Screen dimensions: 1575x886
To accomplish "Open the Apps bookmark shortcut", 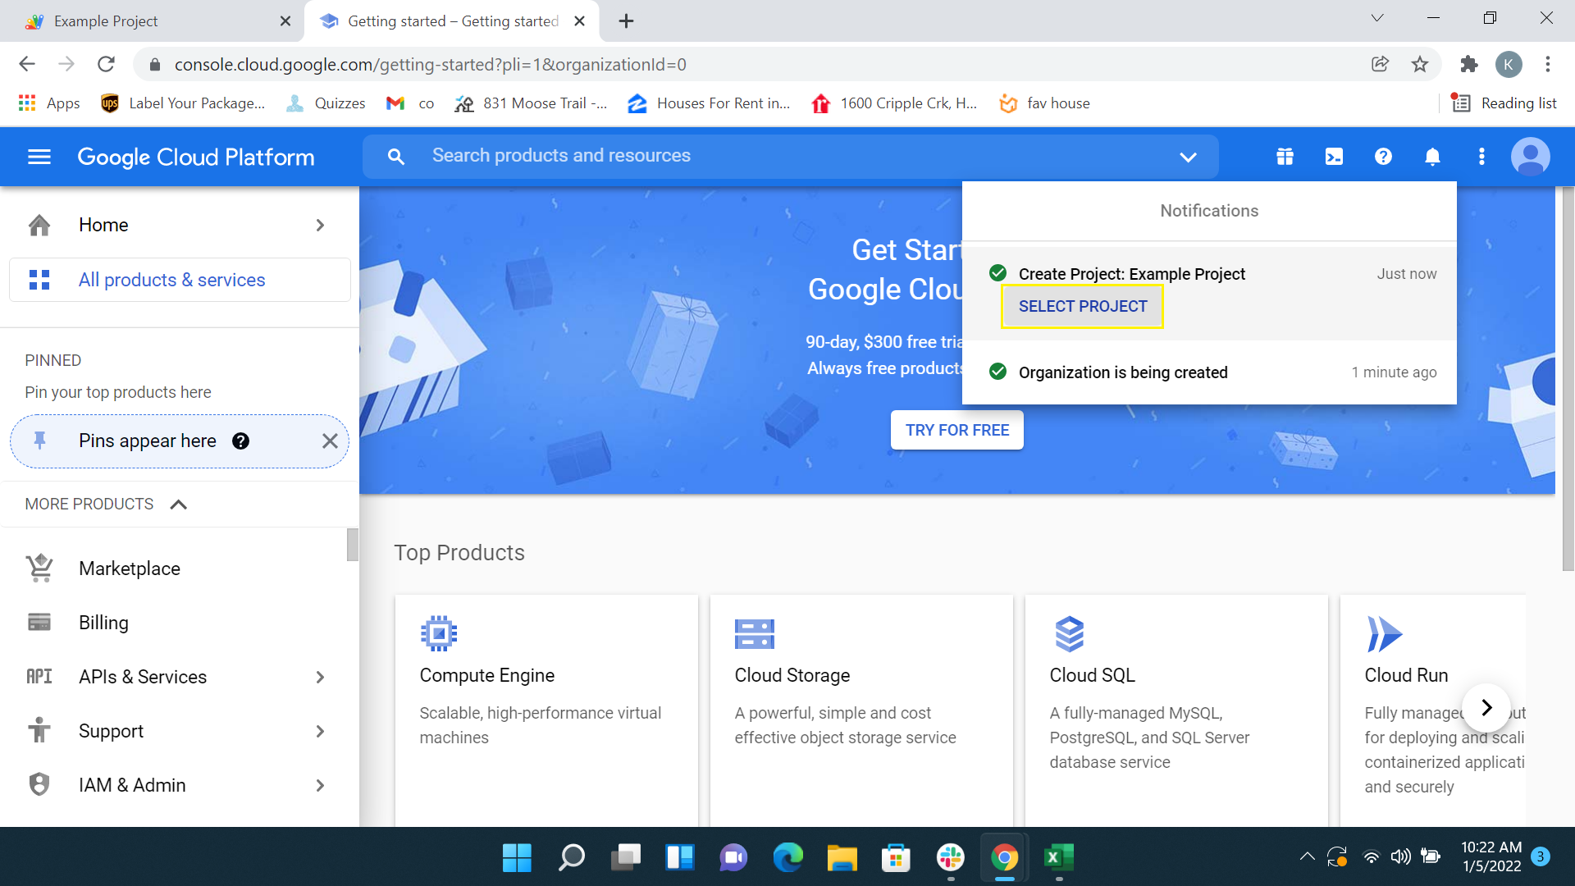I will point(49,103).
